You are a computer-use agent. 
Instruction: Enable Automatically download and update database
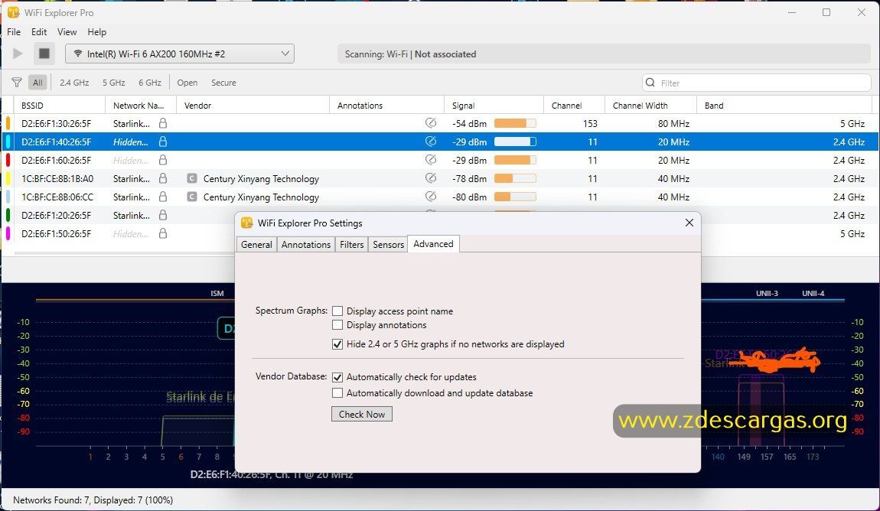click(337, 393)
